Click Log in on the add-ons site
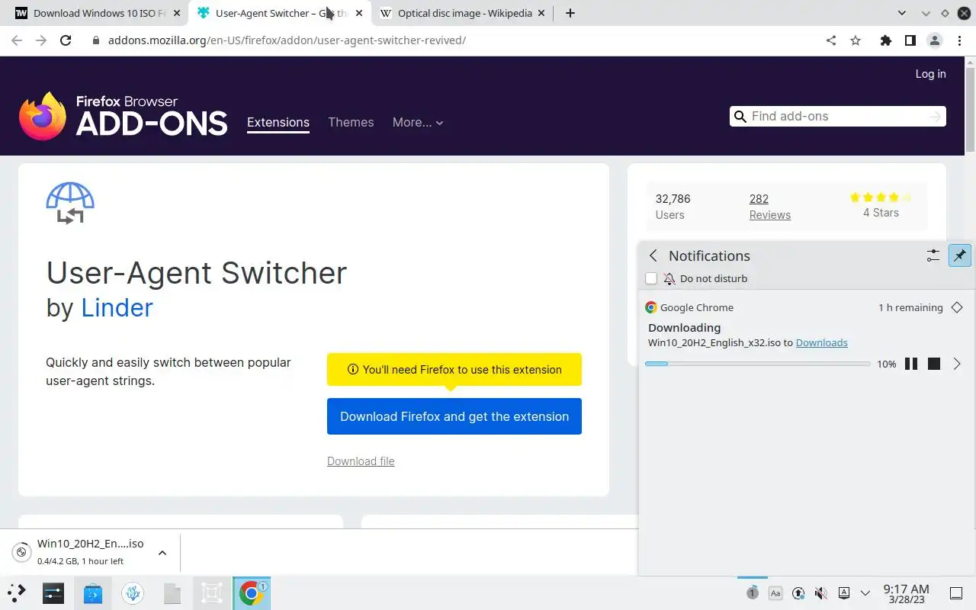976x610 pixels. (930, 74)
